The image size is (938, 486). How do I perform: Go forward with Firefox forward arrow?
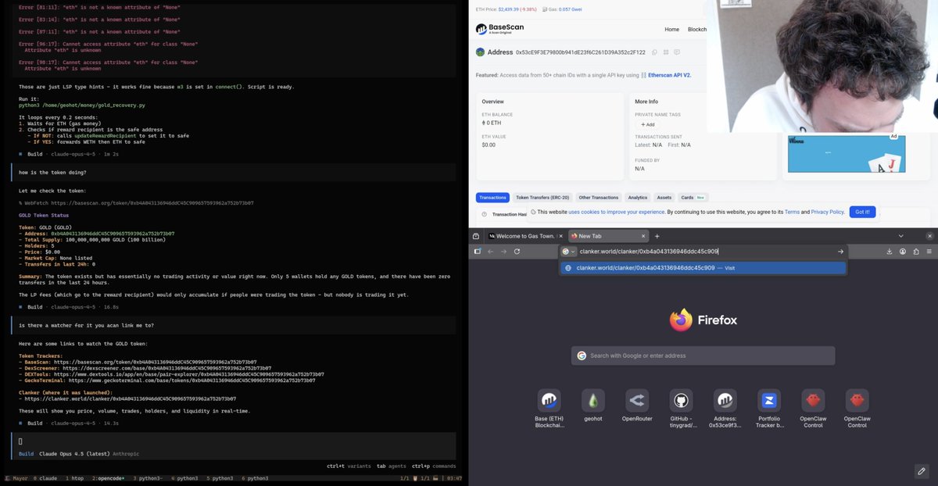click(503, 252)
